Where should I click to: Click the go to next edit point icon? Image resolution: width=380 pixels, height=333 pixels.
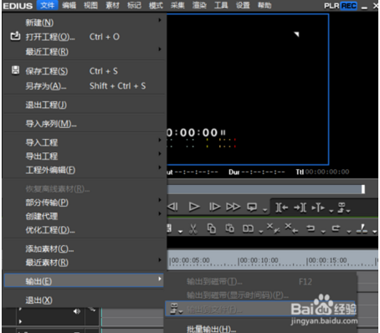[x=300, y=207]
